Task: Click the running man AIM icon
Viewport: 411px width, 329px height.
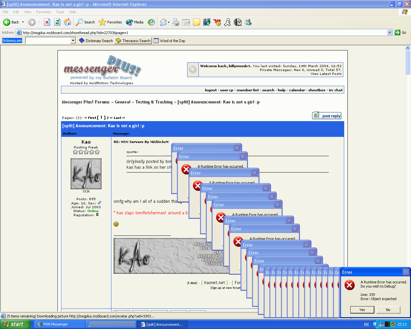Action: [x=227, y=22]
